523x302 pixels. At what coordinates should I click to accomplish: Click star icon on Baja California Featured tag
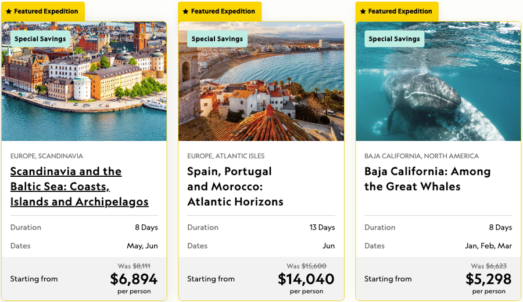click(363, 12)
